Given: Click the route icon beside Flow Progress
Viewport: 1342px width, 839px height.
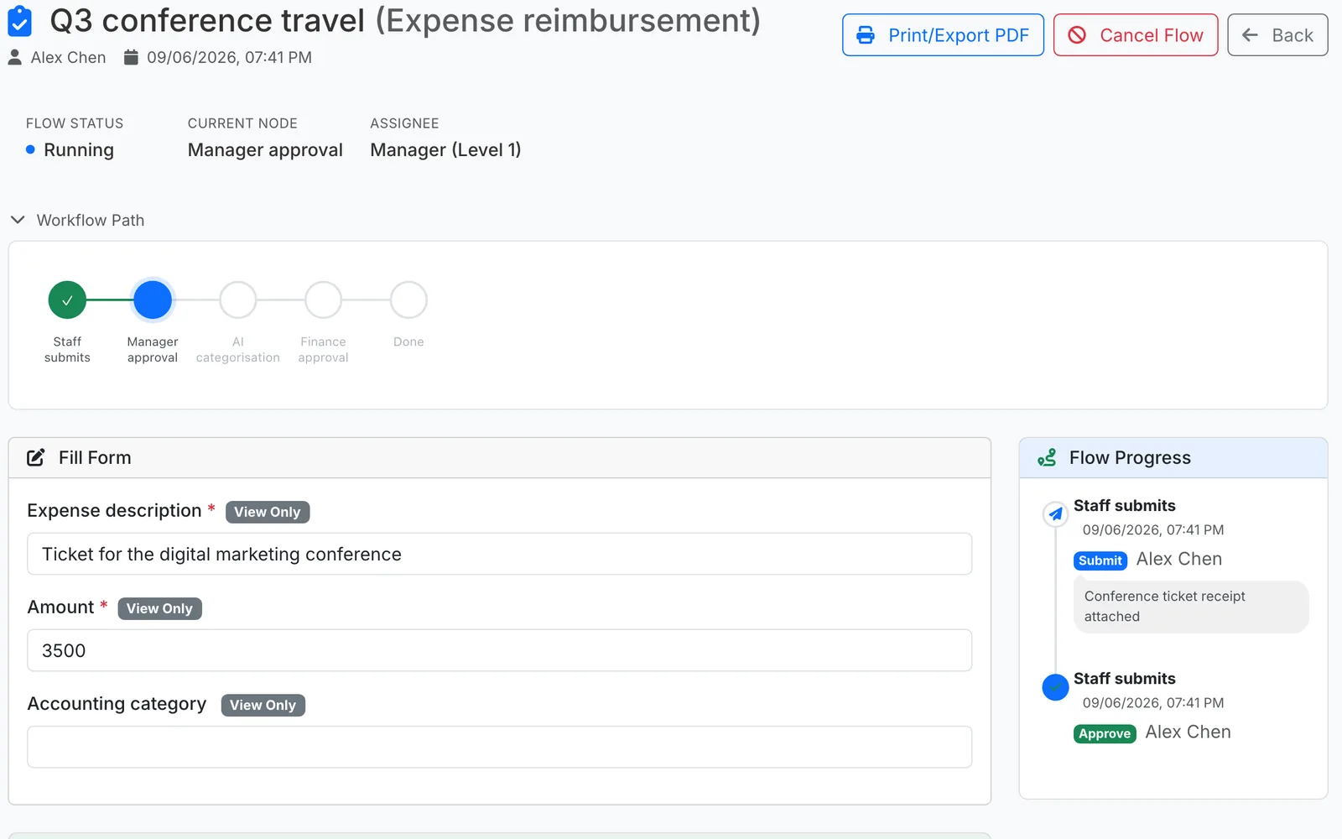Looking at the screenshot, I should pos(1047,457).
